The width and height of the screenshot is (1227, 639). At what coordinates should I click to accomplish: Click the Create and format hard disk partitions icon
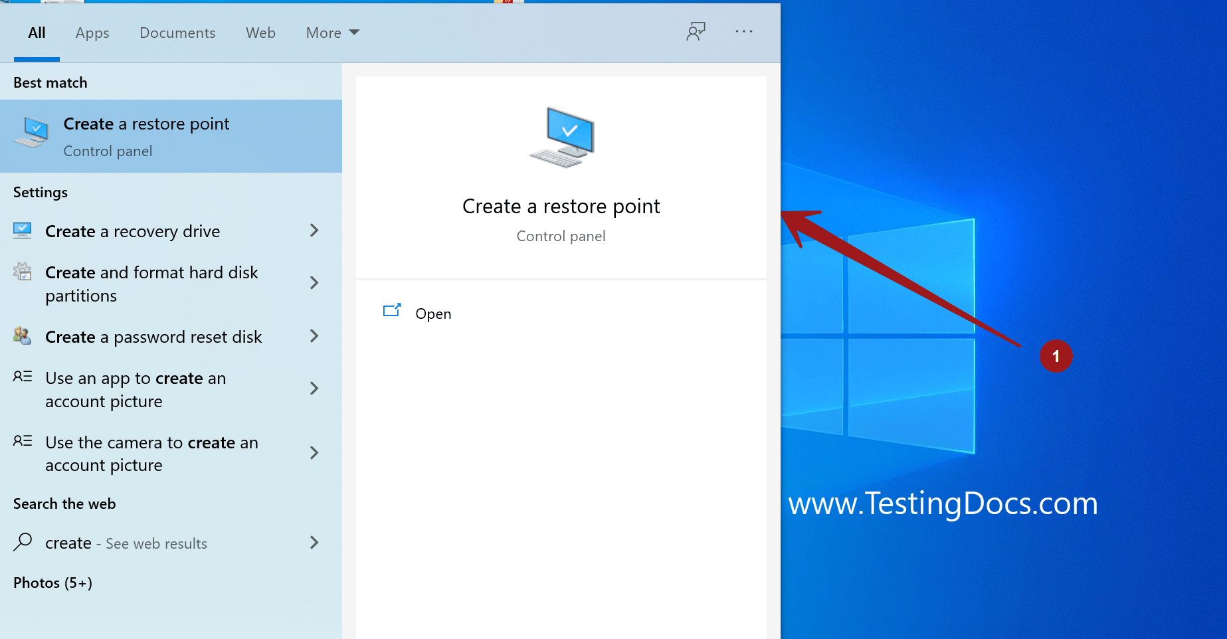(x=22, y=272)
